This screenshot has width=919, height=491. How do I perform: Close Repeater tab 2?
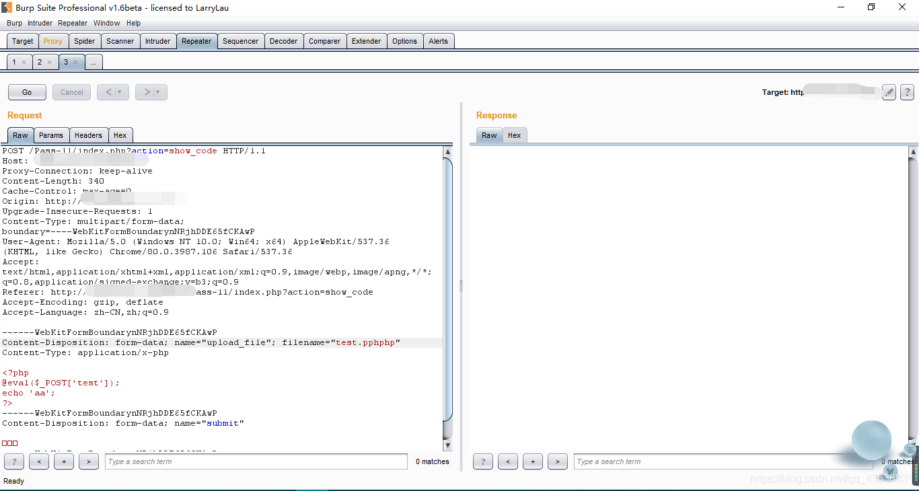tap(49, 62)
